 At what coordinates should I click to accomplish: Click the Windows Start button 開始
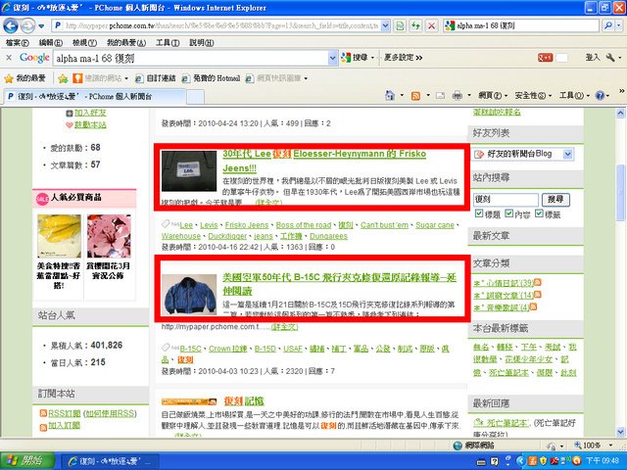pos(27,461)
